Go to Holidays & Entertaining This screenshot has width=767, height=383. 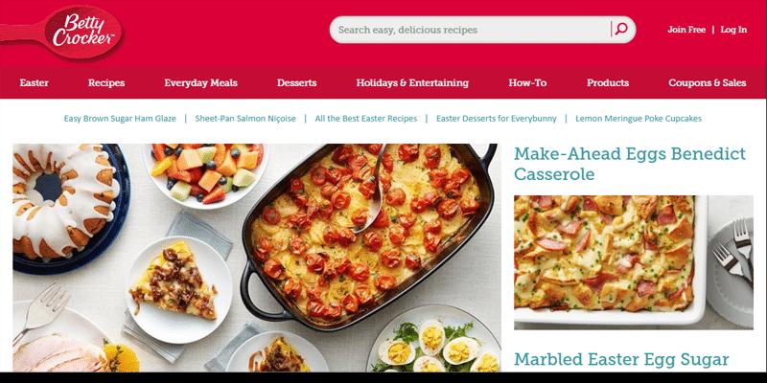click(x=412, y=83)
